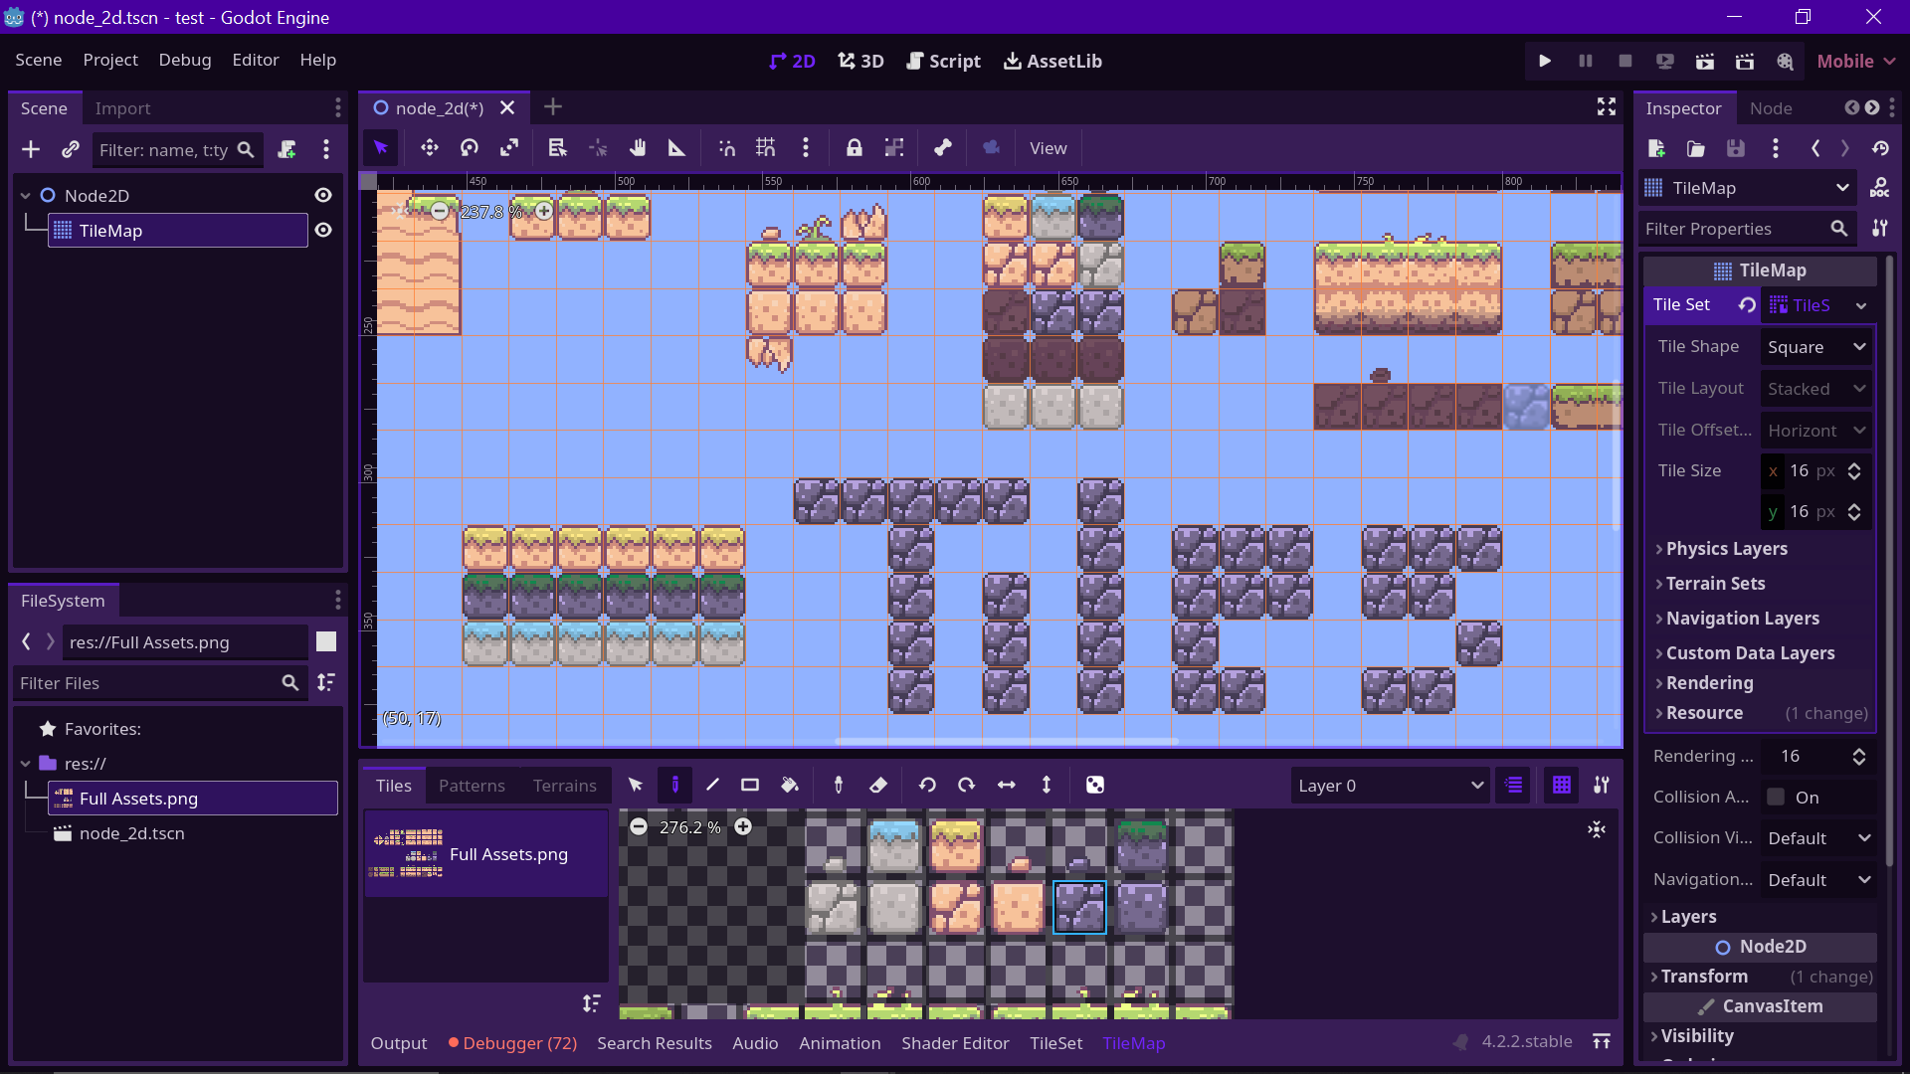
Task: Open the AssetLib workspace
Action: [x=1052, y=61]
